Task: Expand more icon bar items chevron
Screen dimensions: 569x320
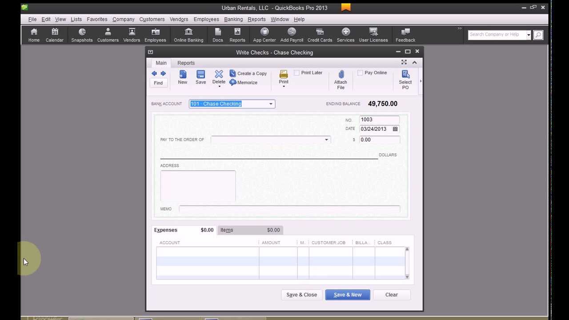Action: pos(460,28)
